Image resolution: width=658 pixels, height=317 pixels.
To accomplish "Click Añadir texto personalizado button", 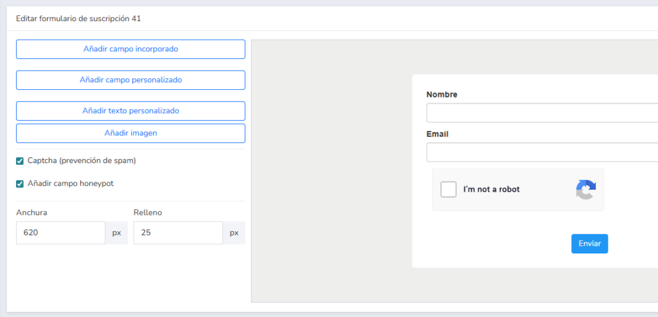I will (x=130, y=111).
